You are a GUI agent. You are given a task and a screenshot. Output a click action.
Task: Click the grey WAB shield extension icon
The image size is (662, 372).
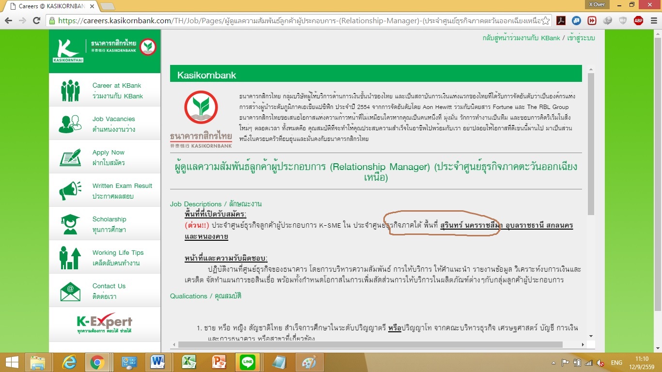pyautogui.click(x=623, y=20)
